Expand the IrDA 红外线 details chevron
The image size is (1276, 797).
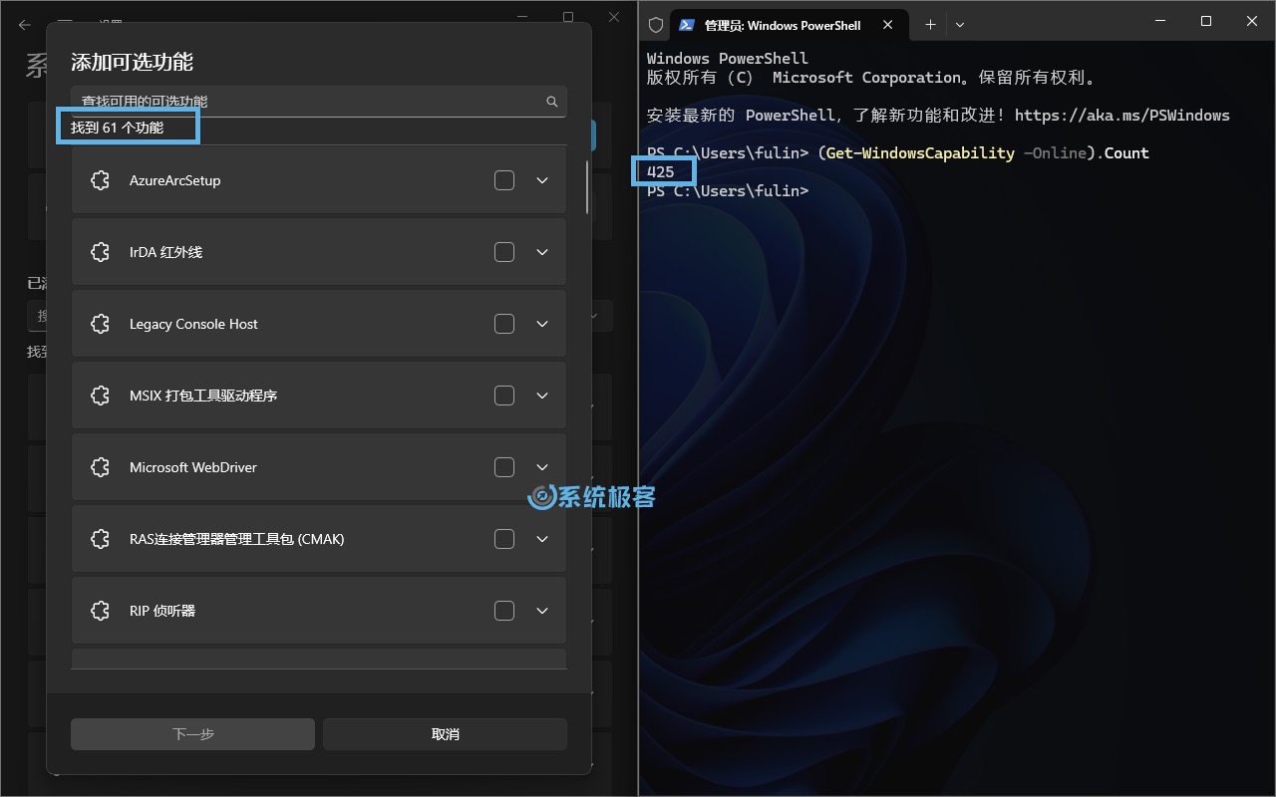click(542, 252)
